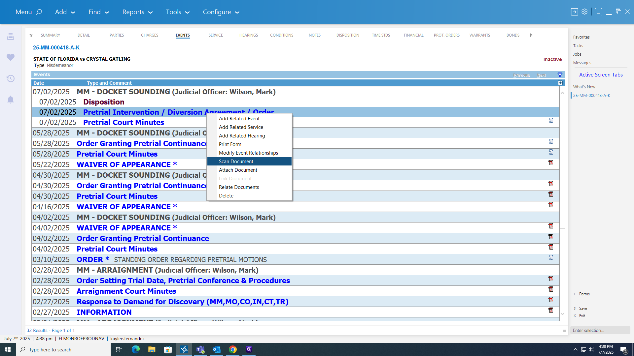Screen dimensions: 634x356
Task: Open Outlook from taskbar
Action: tap(217, 349)
